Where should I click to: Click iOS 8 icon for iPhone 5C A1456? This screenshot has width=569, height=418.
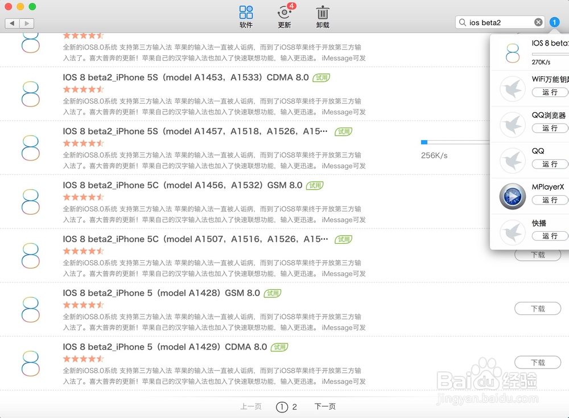tap(31, 202)
